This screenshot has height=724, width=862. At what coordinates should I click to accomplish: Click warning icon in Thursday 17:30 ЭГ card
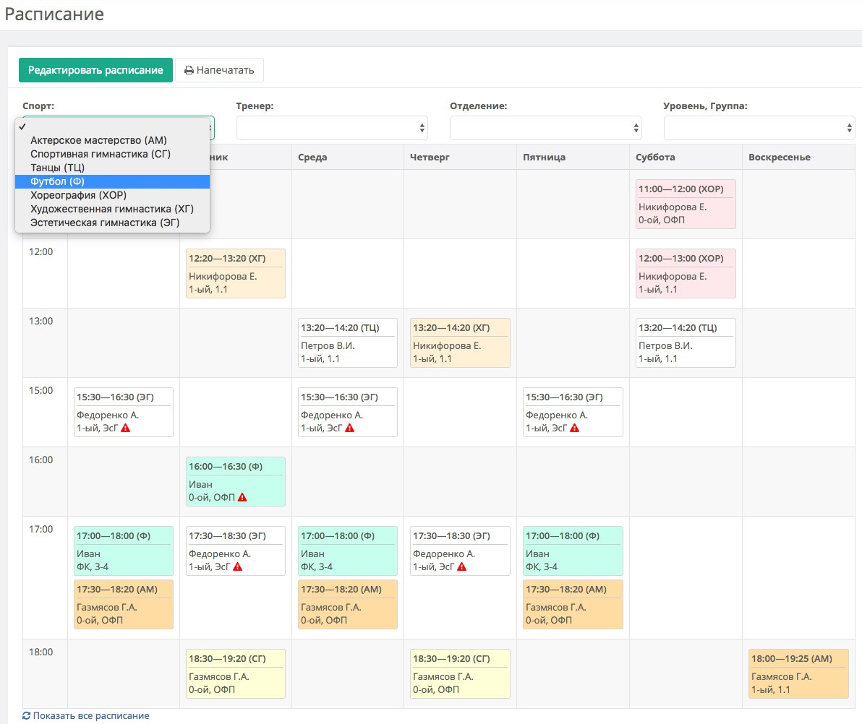(x=462, y=566)
